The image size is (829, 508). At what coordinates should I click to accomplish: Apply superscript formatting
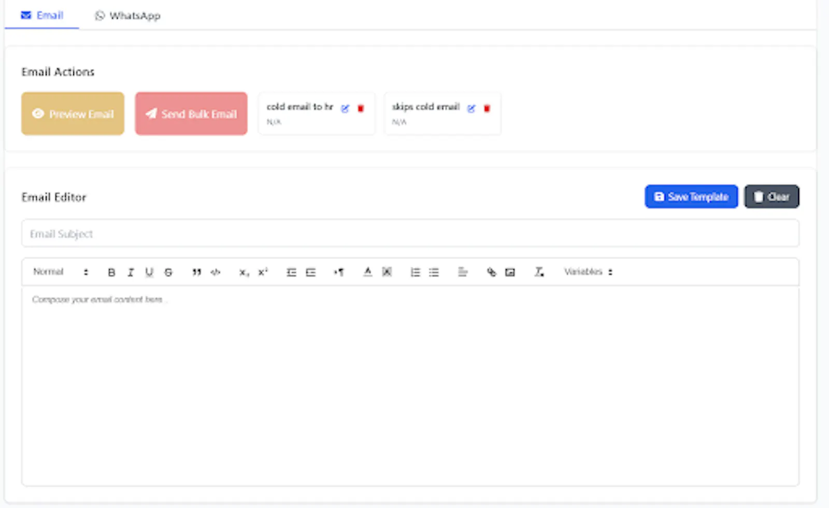coord(263,272)
